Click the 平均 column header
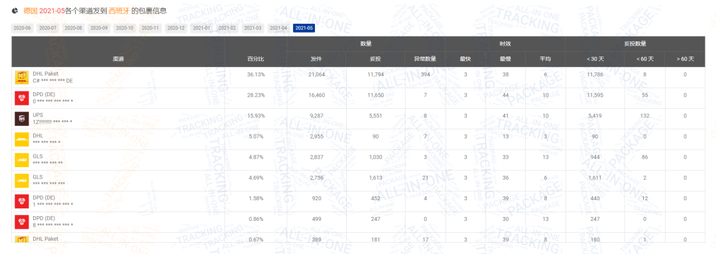716x254 pixels. [x=545, y=59]
